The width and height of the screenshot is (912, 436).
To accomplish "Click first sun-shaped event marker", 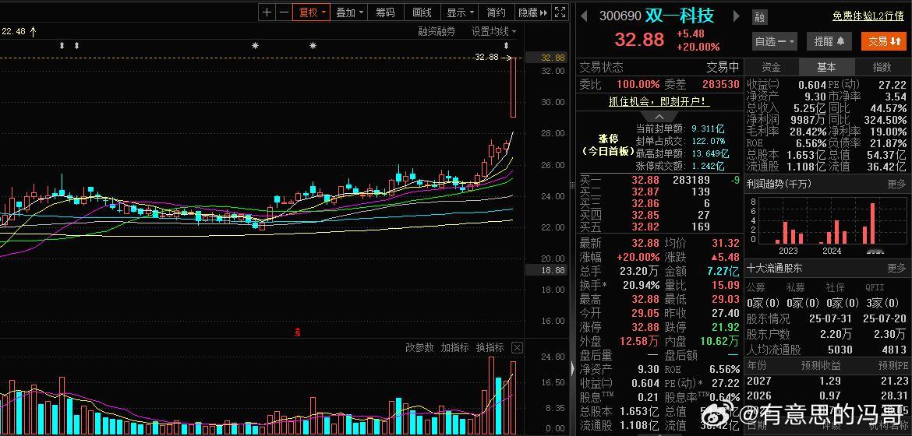I will 255,45.
